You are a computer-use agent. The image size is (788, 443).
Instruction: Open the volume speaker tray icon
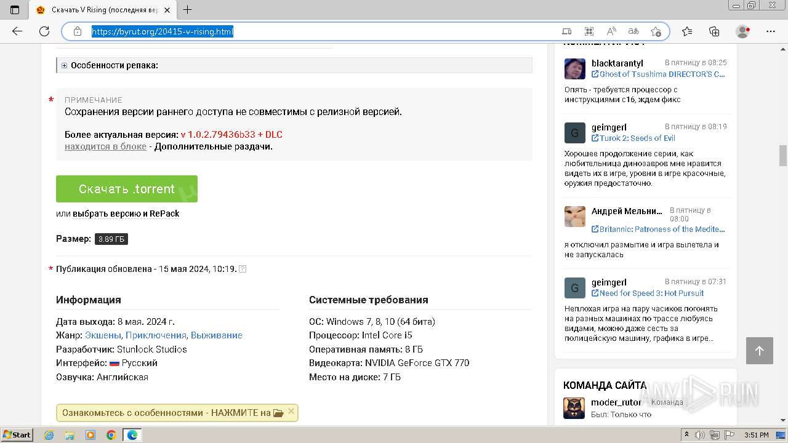pos(700,435)
